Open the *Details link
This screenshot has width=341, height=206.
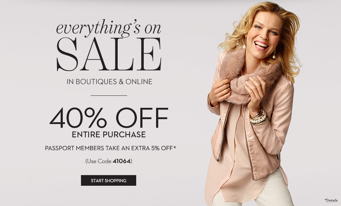331,200
